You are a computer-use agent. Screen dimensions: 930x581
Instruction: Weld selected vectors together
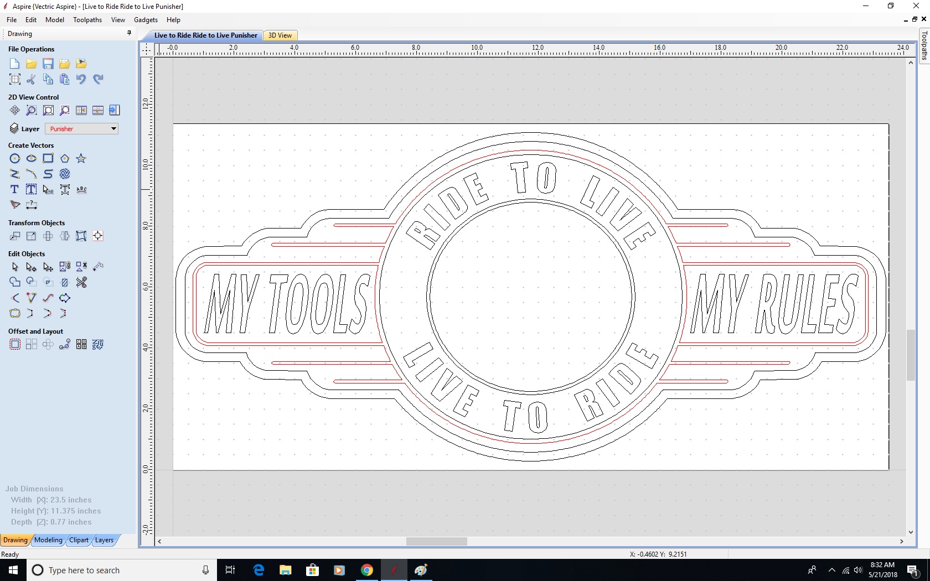(x=15, y=282)
